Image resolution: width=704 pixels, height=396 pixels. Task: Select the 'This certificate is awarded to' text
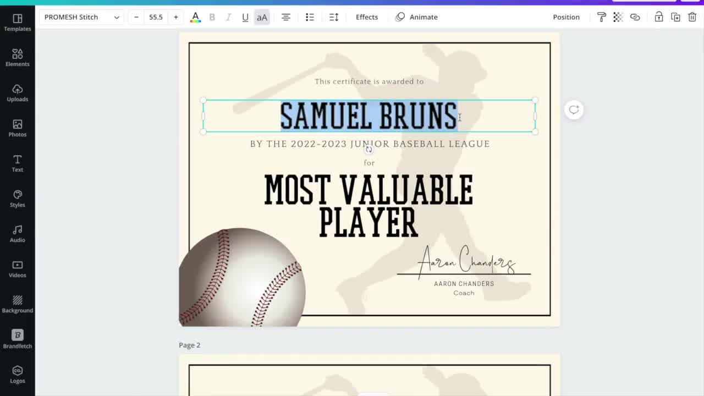[369, 81]
